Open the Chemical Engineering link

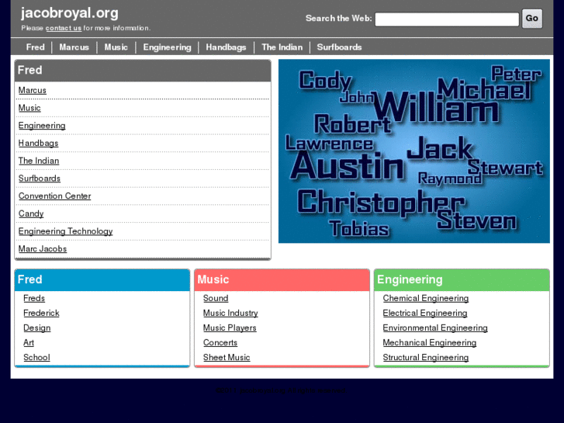point(426,299)
